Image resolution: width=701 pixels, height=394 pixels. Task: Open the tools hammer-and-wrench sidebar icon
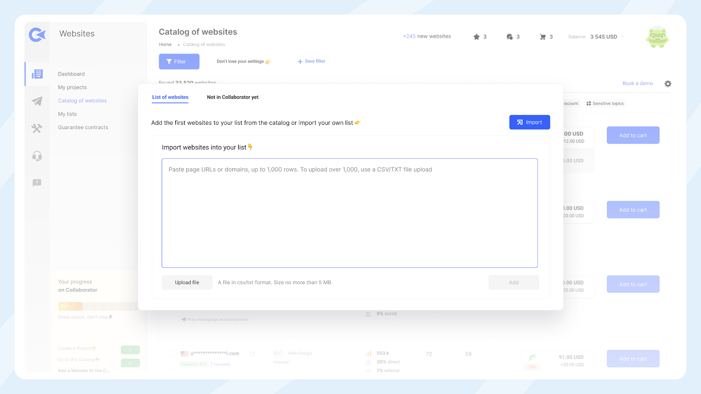pos(37,128)
